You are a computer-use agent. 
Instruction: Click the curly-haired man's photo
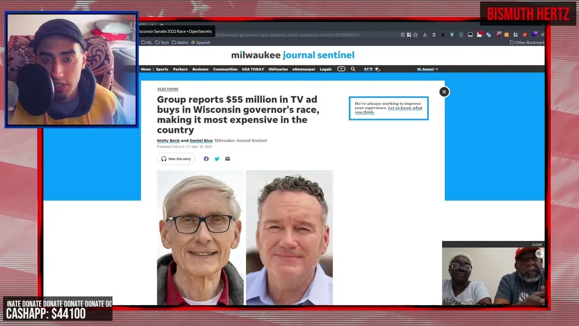pos(289,238)
